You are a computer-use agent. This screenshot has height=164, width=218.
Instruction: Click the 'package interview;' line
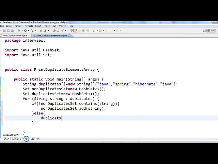[x=25, y=40]
